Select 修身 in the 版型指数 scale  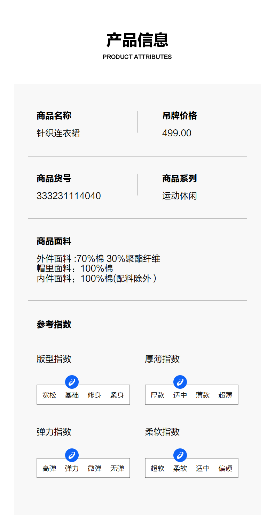[x=94, y=395]
